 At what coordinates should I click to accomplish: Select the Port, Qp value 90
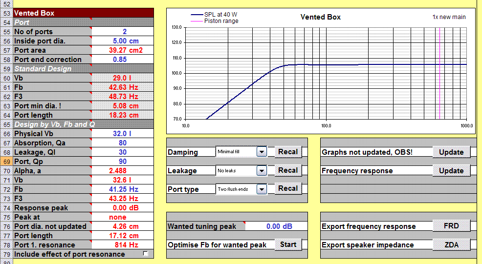click(123, 162)
